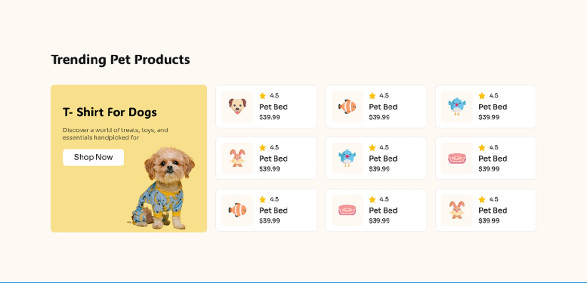
Task: Open the rabbit icon in the middle row
Action: 237,158
